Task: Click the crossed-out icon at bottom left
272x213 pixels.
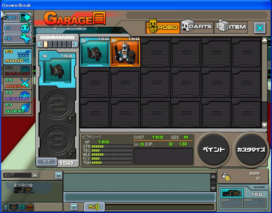Action: 14,207
